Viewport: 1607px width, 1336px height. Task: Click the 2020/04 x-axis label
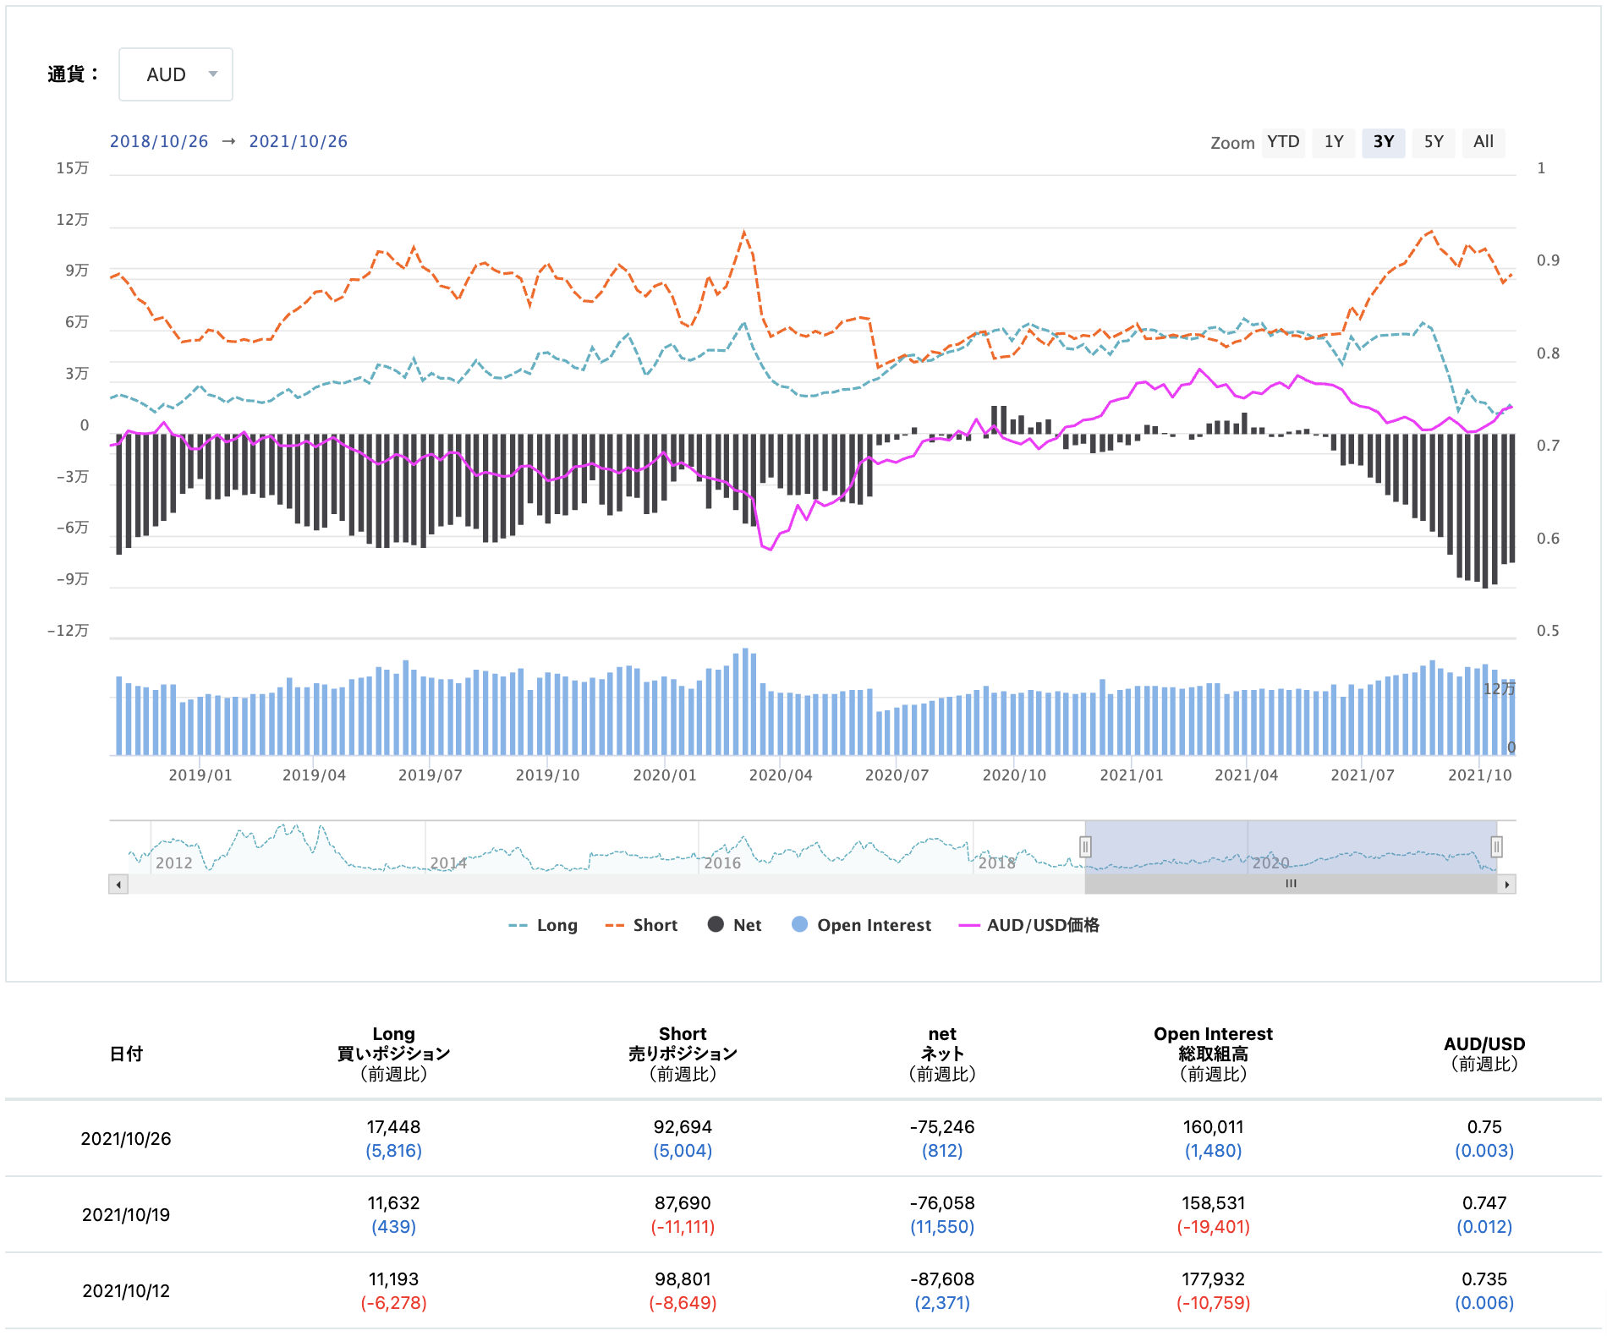point(781,775)
